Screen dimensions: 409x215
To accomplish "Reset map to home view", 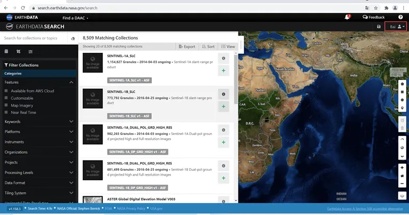I will pyautogui.click(x=402, y=176).
